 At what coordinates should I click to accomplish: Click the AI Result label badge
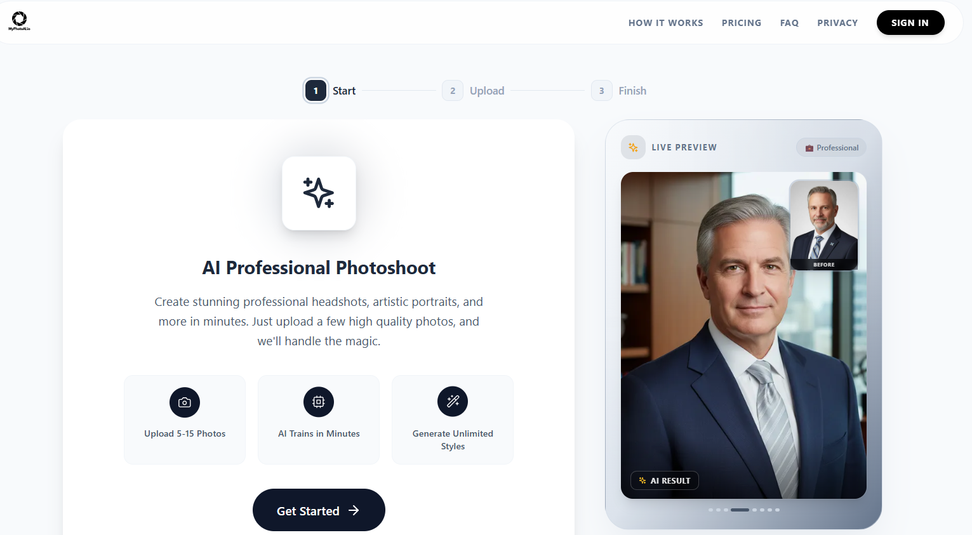click(x=665, y=480)
